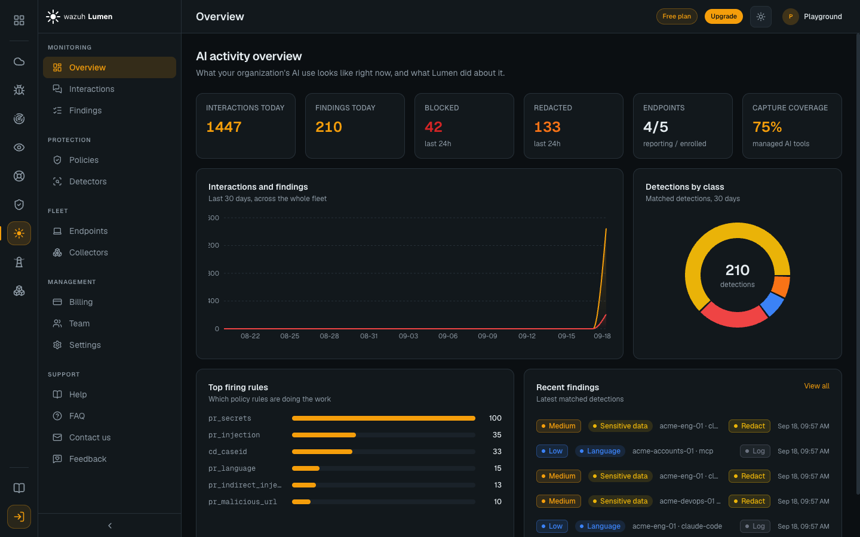Image resolution: width=860 pixels, height=537 pixels.
Task: Click the Upgrade button
Action: pos(723,17)
